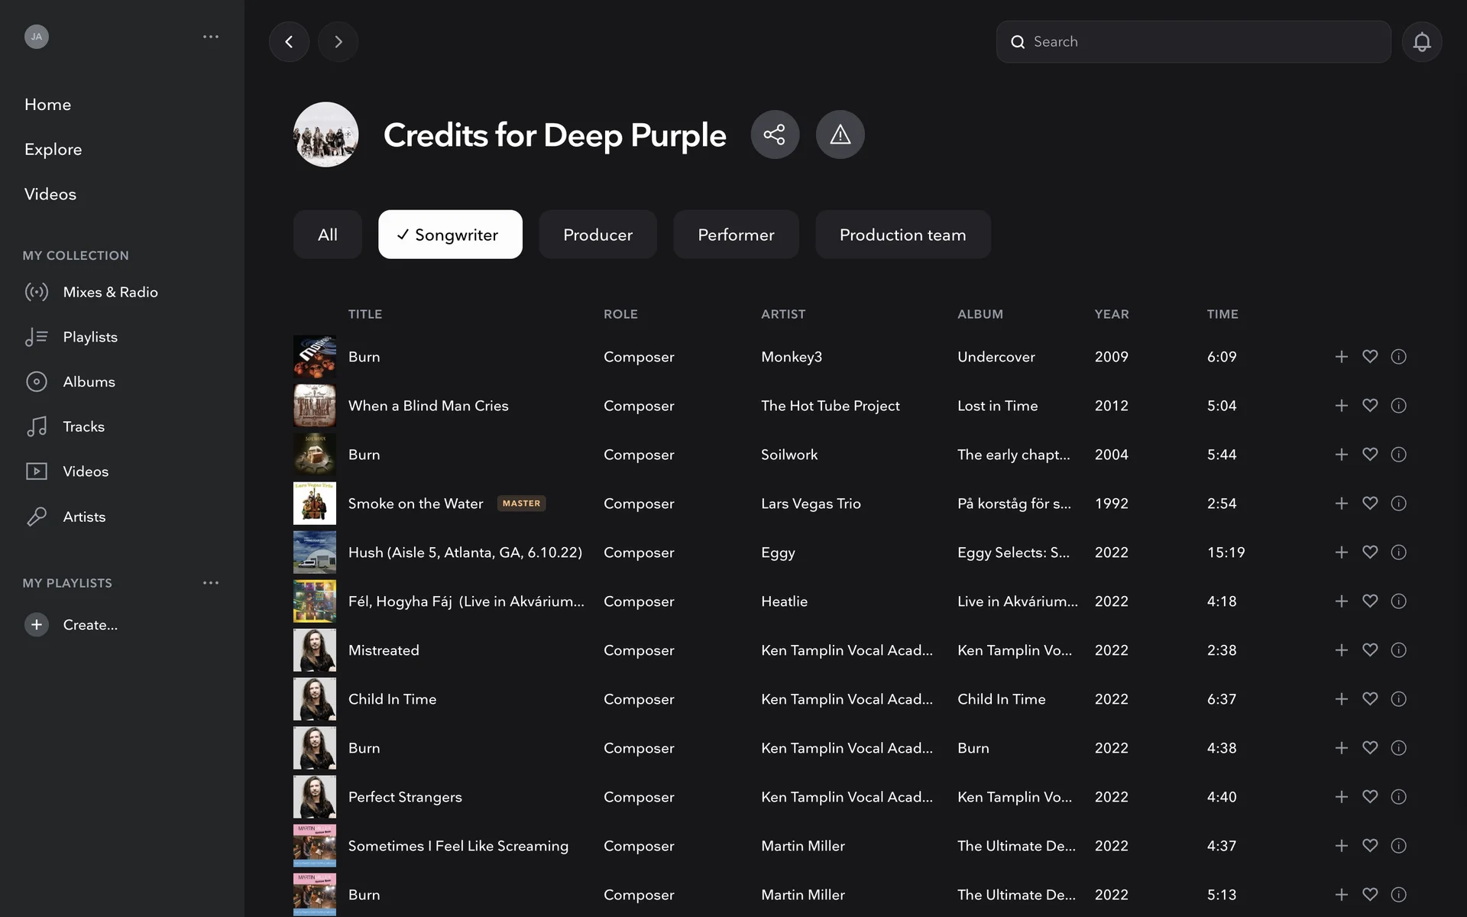Select the Production team filter
The width and height of the screenshot is (1467, 917).
click(902, 235)
